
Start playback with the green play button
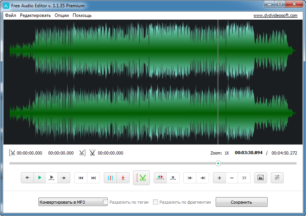(x=40, y=178)
